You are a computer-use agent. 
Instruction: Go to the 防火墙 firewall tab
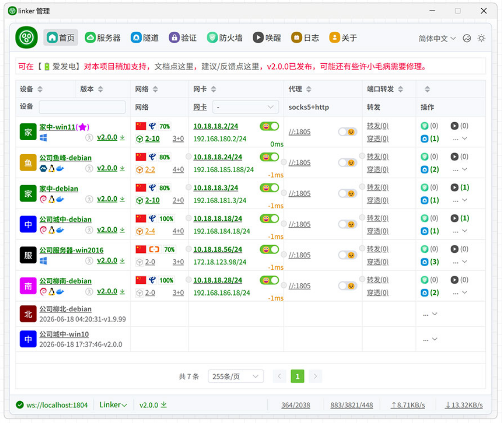(225, 38)
